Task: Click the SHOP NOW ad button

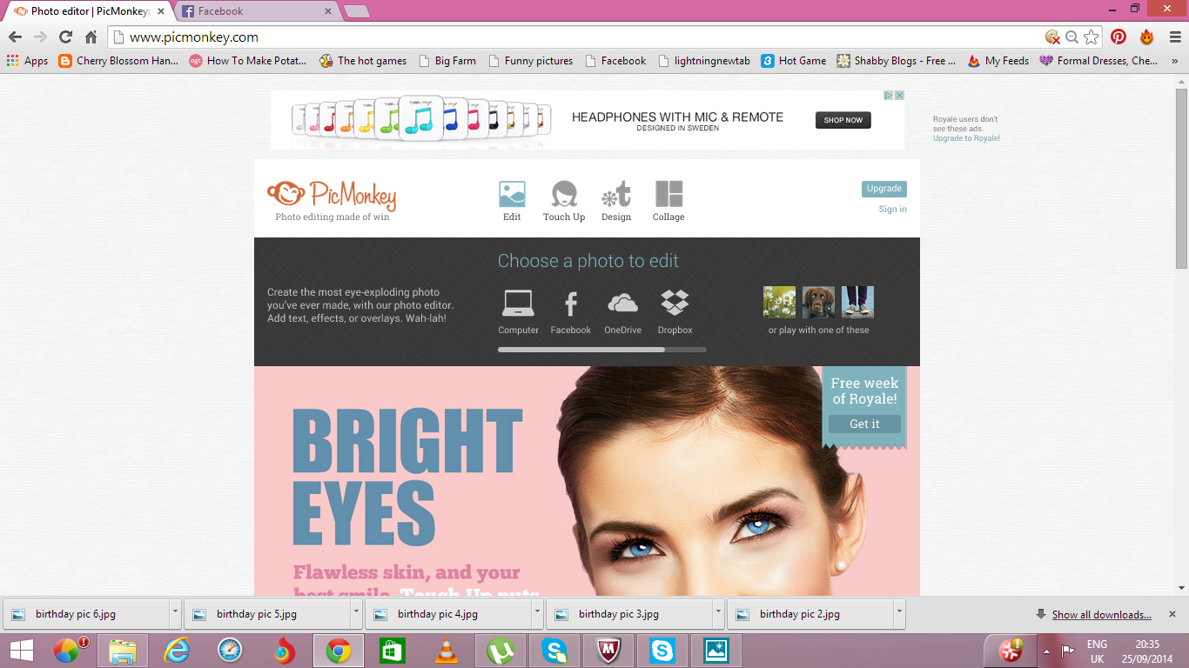Action: tap(843, 120)
